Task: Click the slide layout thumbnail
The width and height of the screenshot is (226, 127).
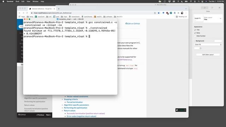Action: point(198,18)
